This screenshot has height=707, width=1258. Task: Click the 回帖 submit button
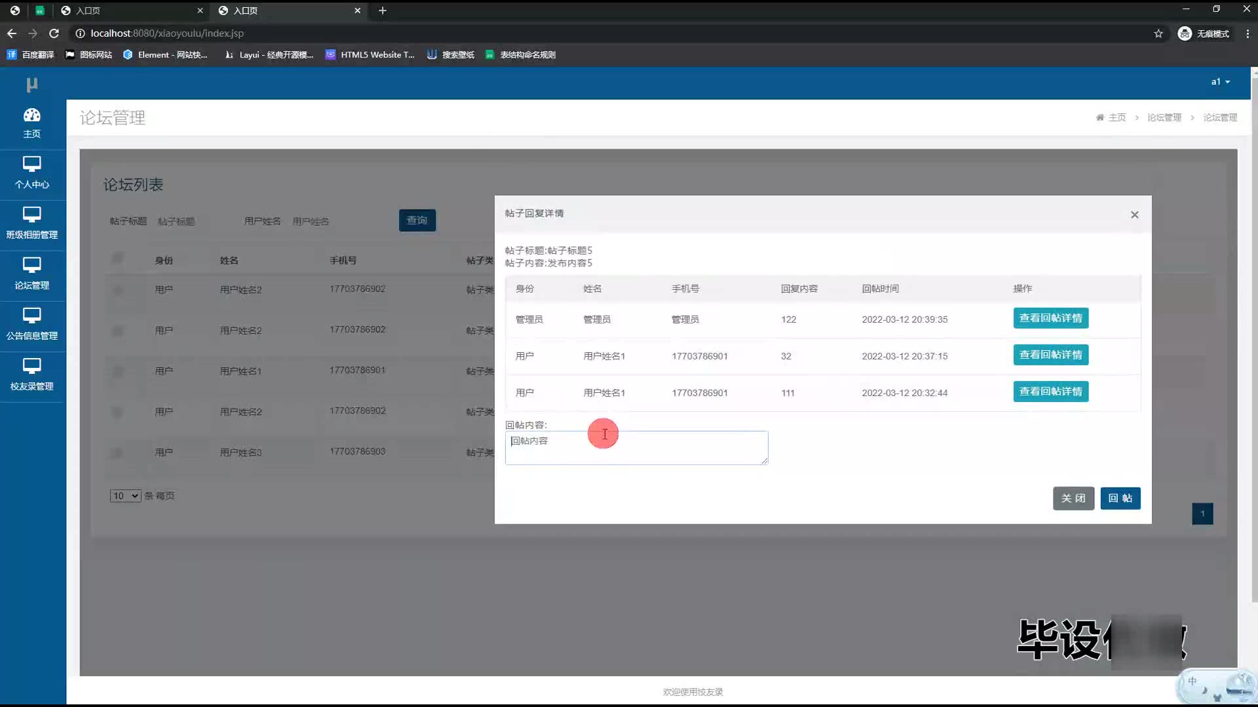pos(1120,498)
